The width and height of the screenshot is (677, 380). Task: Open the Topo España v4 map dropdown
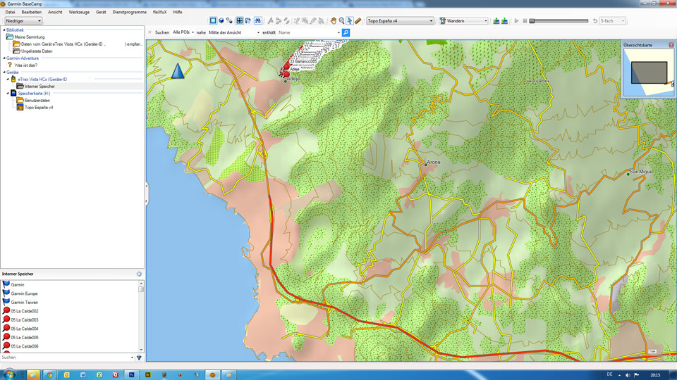click(400, 20)
